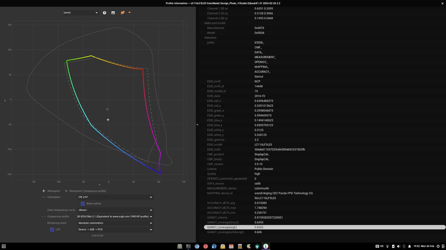Select the EDID_md5 row
446x250 pixels.
(324, 149)
